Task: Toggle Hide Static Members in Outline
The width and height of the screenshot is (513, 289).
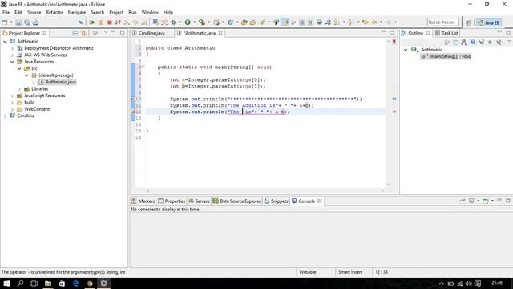Action: pyautogui.click(x=481, y=43)
